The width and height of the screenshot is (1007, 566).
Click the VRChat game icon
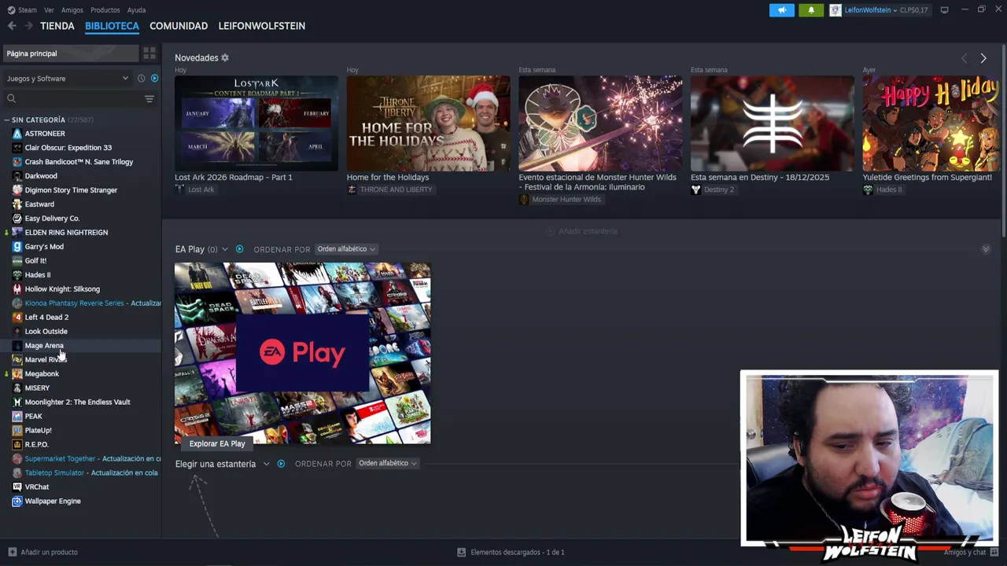coord(17,487)
